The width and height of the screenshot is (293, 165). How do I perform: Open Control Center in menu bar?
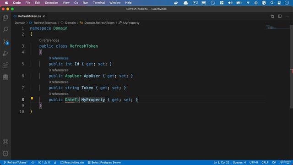point(279,3)
